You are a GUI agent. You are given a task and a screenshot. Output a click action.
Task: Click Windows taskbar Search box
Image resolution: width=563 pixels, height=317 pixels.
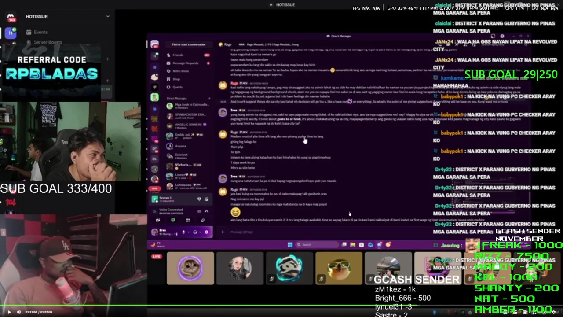point(317,245)
